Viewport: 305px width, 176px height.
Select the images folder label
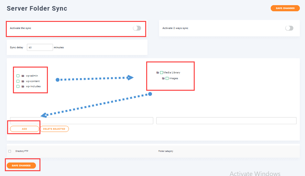173,79
